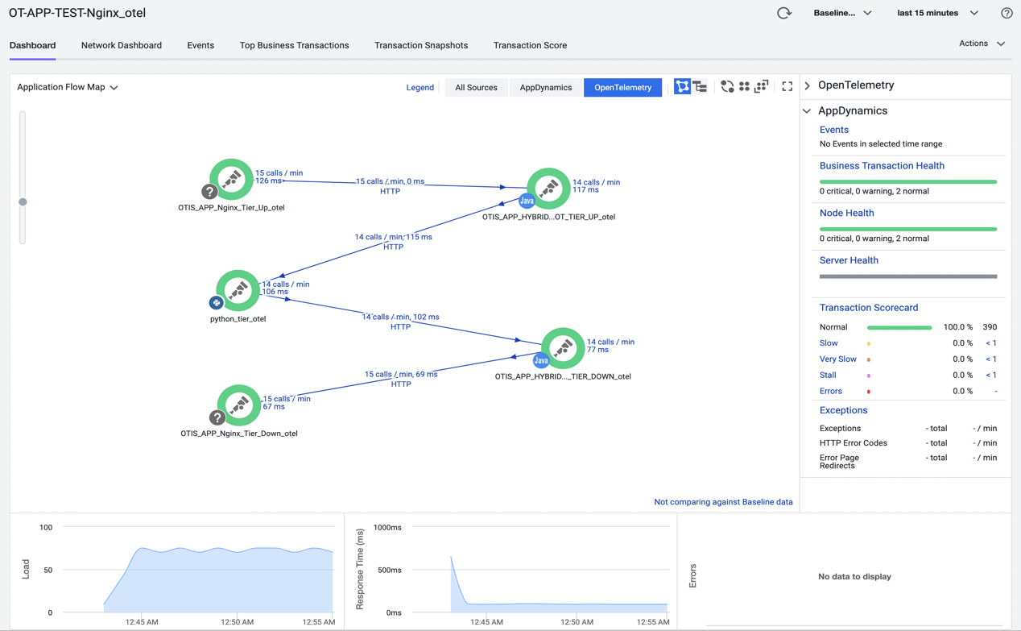Click unknown-type badge on Nginx_Tier_Up node
1021x631 pixels.
pos(209,192)
